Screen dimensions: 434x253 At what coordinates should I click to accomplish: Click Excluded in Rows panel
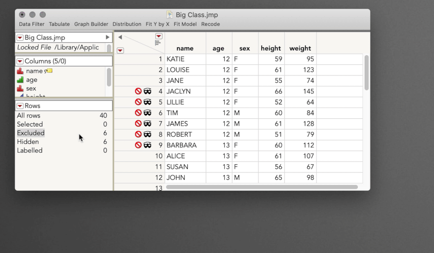31,133
